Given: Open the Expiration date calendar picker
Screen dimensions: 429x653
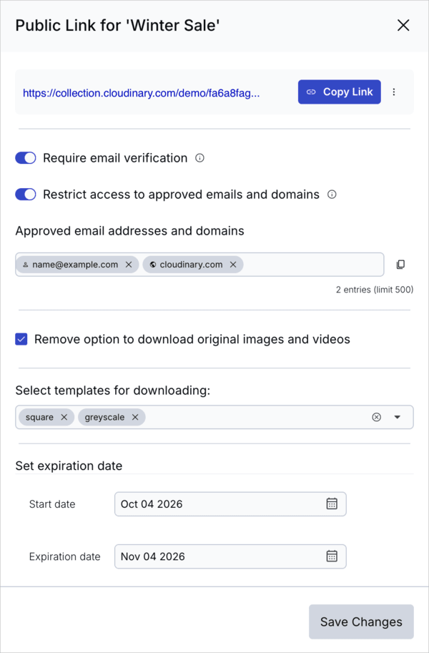Looking at the screenshot, I should coord(332,556).
